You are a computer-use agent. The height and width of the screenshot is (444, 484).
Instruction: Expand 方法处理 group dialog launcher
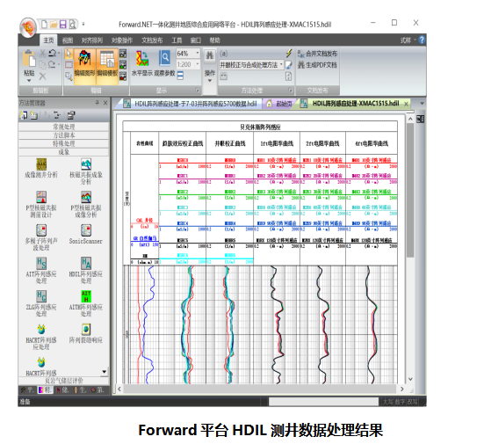click(x=291, y=91)
